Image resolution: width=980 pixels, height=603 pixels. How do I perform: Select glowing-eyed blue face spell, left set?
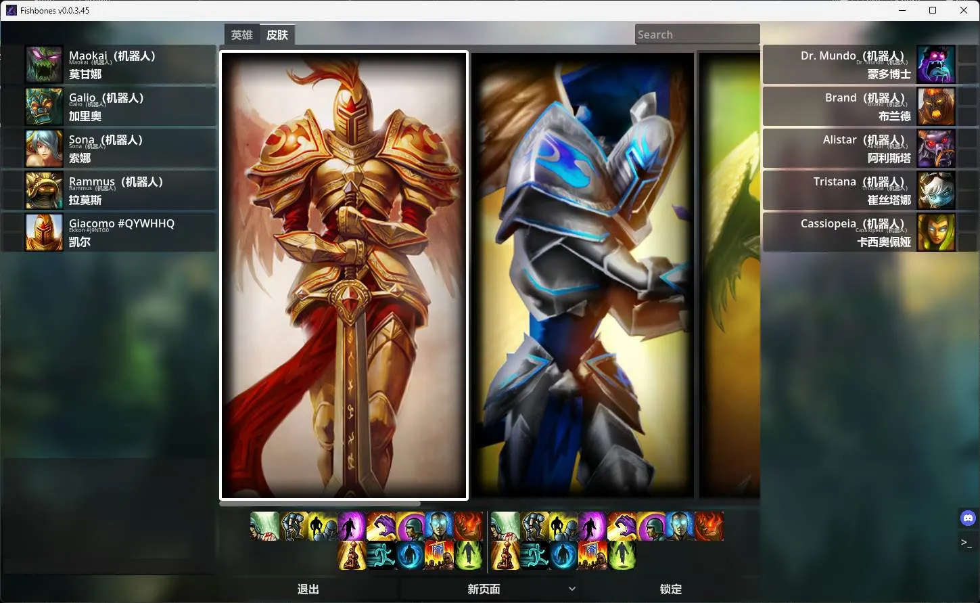coord(439,526)
